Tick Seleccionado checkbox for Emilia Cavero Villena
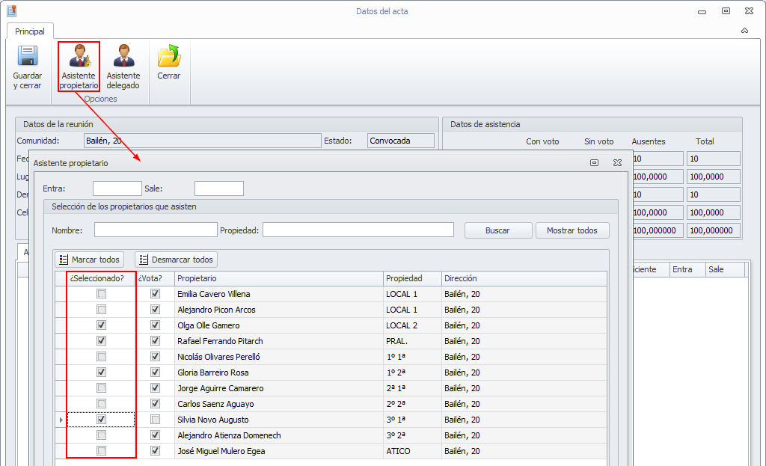 102,294
